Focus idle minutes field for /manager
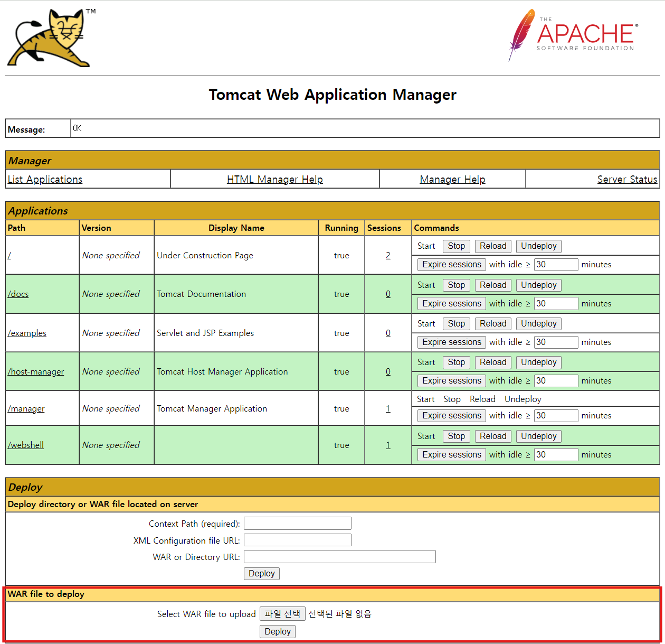Viewport: 665px width, 644px height. [x=556, y=416]
